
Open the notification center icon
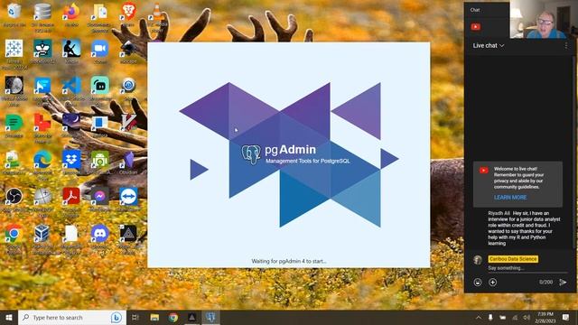565,317
